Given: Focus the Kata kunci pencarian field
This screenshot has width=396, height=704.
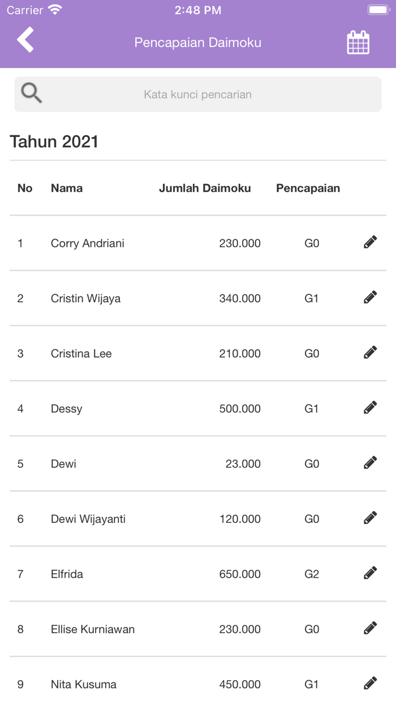Looking at the screenshot, I should coord(197,95).
